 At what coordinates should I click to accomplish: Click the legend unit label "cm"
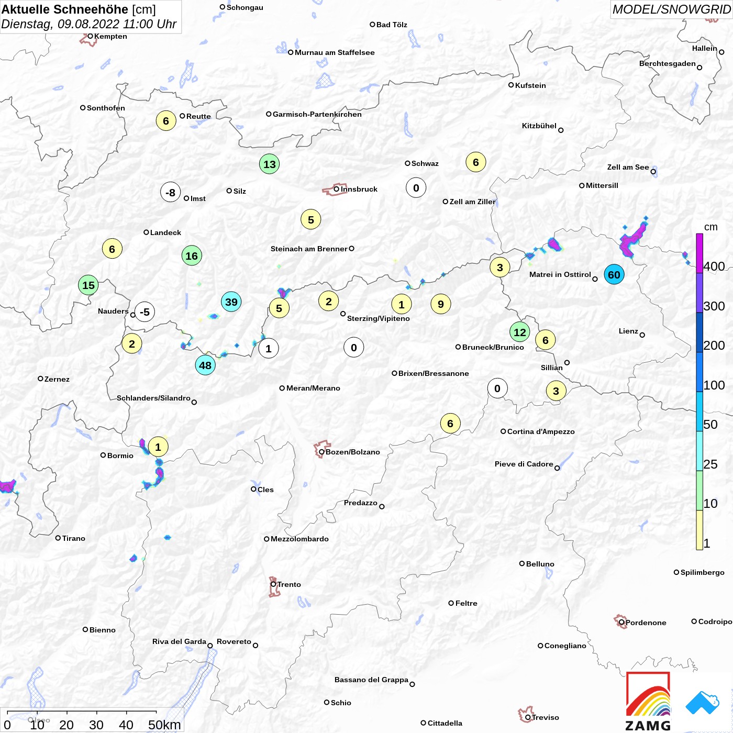pos(711,227)
